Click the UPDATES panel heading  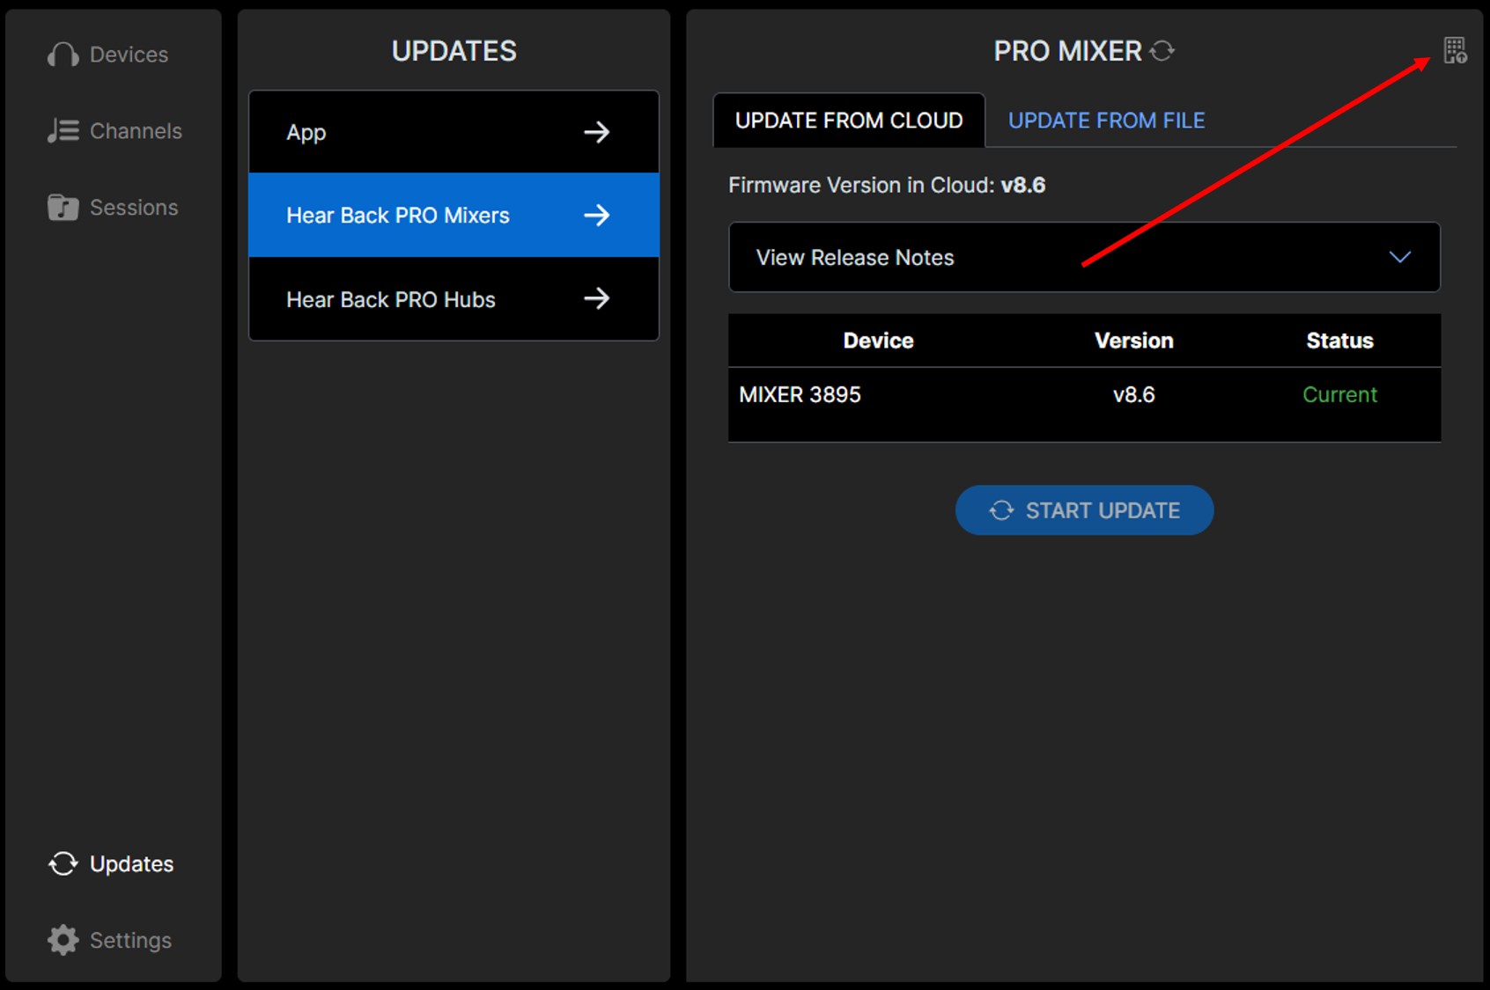tap(454, 51)
